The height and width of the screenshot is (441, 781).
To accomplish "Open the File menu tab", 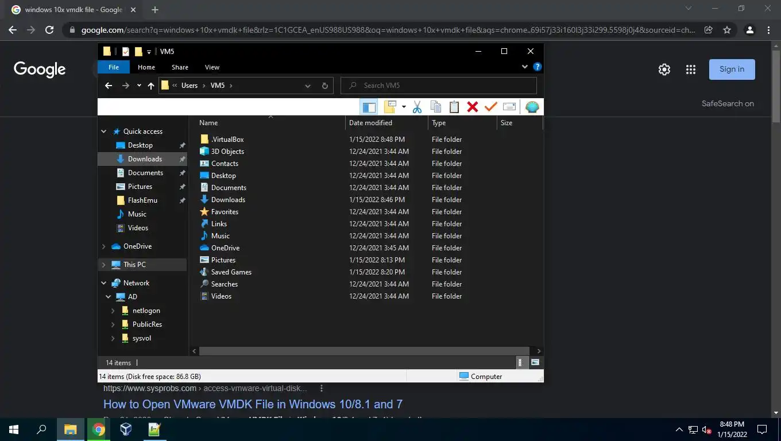I will (114, 67).
